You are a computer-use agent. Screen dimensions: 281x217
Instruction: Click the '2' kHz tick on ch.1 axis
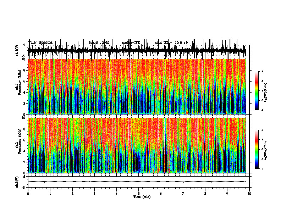25,103
